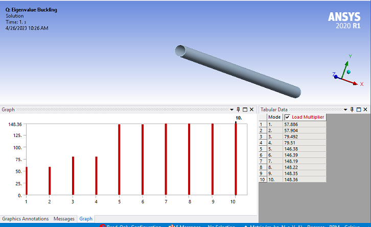Pin the Tabular Data panel with pushpin
Screen dimensions: 371x227
(x=352, y=109)
